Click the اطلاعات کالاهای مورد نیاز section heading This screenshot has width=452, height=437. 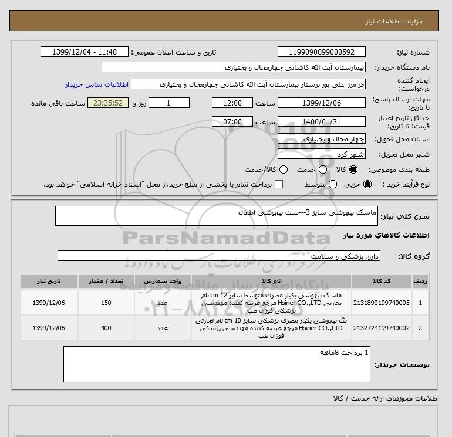click(x=386, y=235)
